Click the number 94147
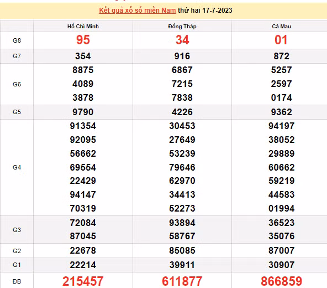 coord(83,194)
